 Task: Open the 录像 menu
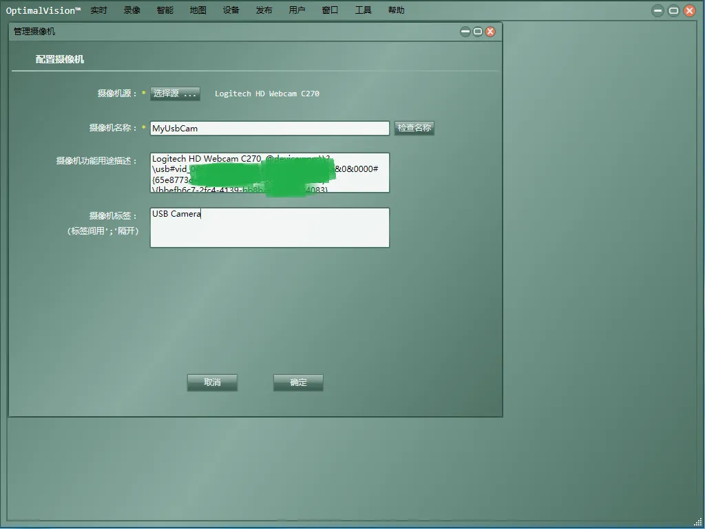click(132, 10)
